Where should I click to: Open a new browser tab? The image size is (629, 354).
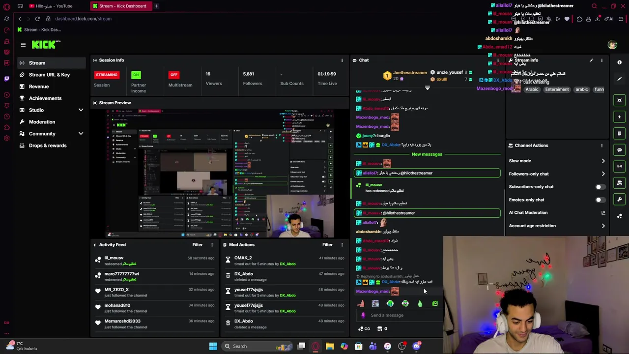click(156, 6)
